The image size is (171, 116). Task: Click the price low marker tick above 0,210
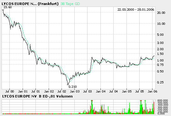coord(68,84)
